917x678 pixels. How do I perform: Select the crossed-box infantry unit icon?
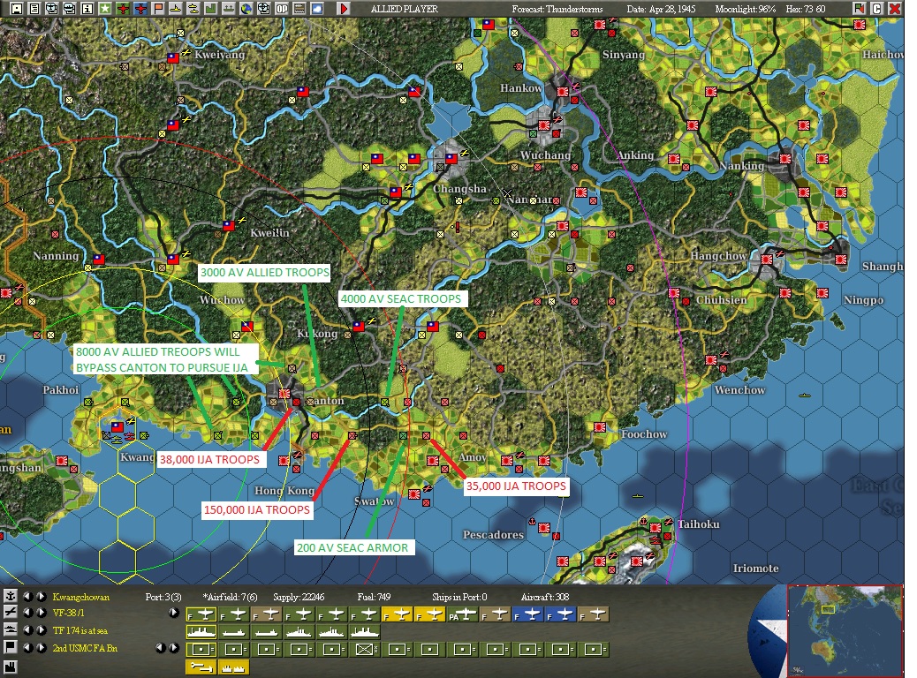pos(365,649)
